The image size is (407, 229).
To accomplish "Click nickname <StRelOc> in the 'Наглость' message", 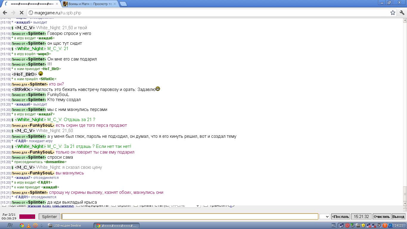I will click(23, 89).
